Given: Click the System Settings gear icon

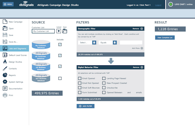Looking at the screenshot, I should click(x=5, y=82).
